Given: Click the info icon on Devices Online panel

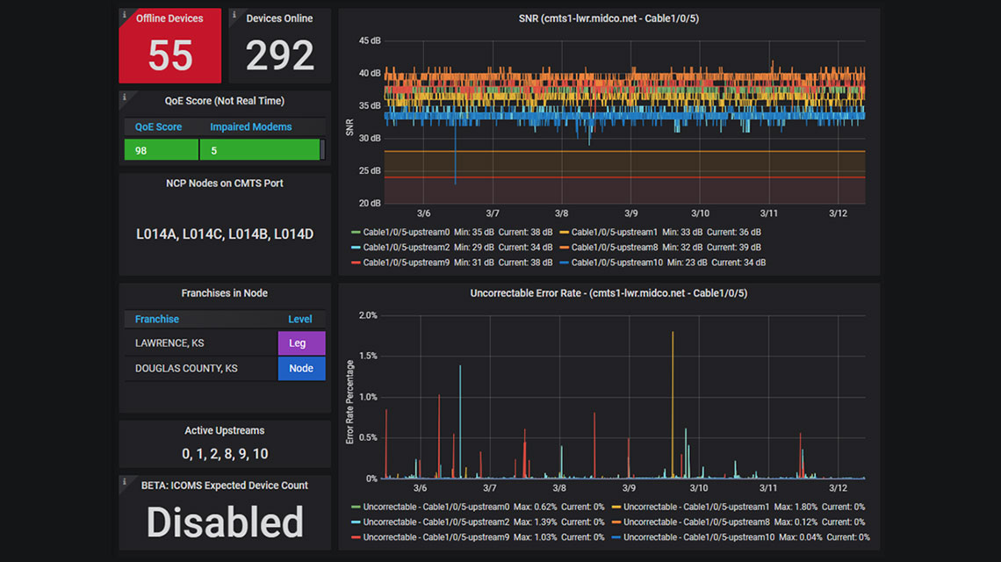Looking at the screenshot, I should coord(235,15).
